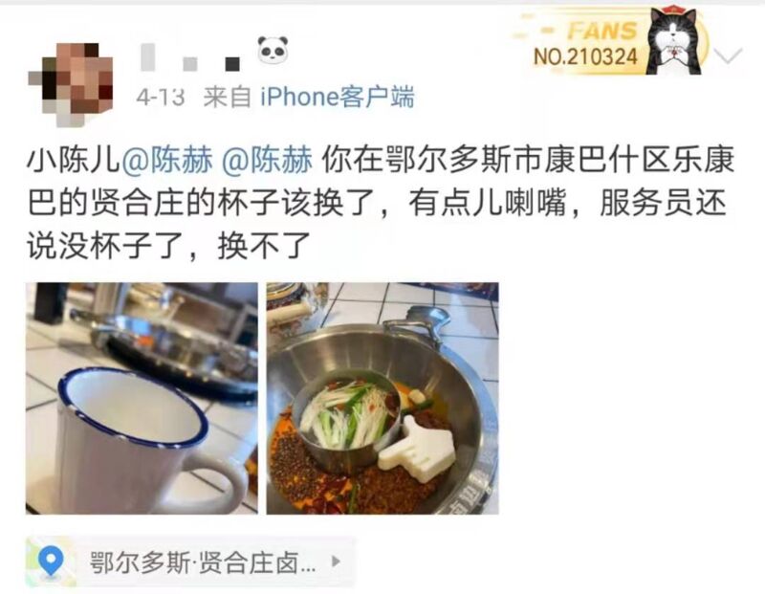Expand the location tag arrow
Screen dimensions: 765x594
[x=336, y=561]
